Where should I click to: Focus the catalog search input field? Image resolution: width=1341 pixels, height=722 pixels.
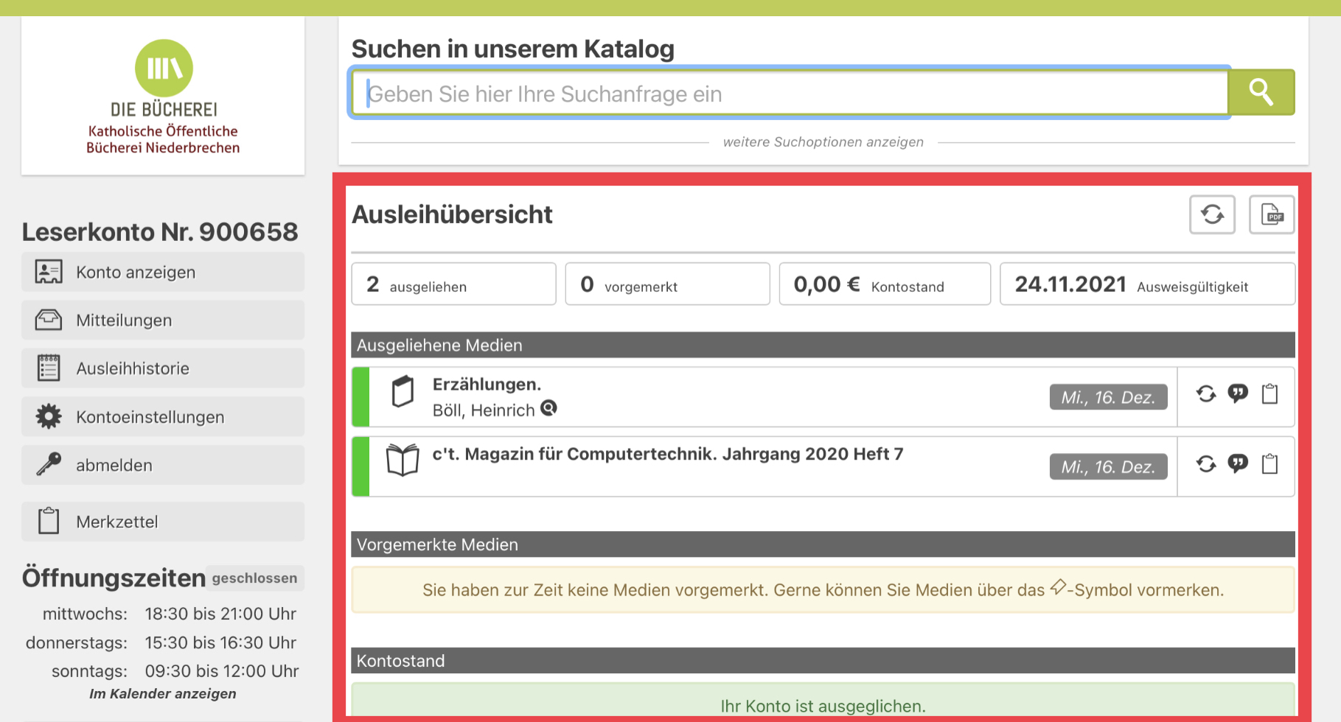click(789, 94)
